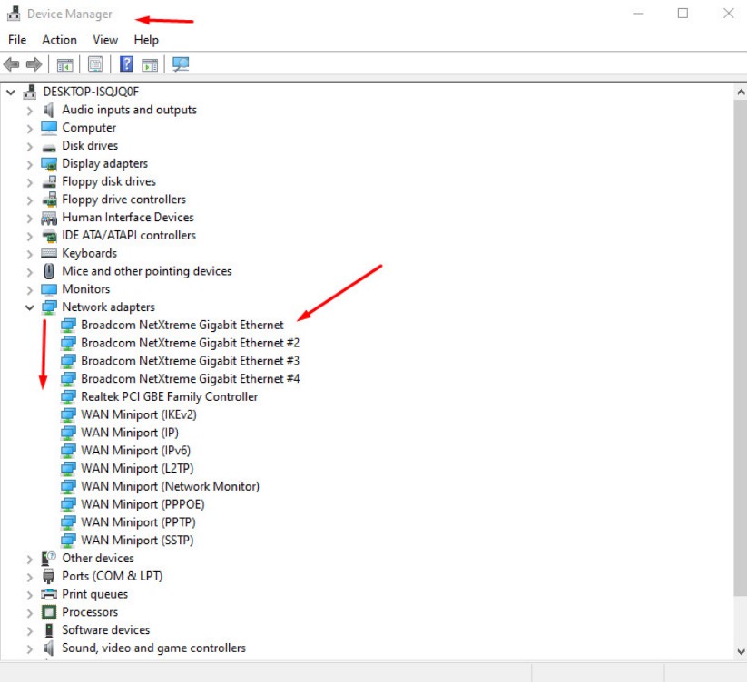Click the Keyboards category icon
The image size is (747, 682).
click(x=49, y=253)
